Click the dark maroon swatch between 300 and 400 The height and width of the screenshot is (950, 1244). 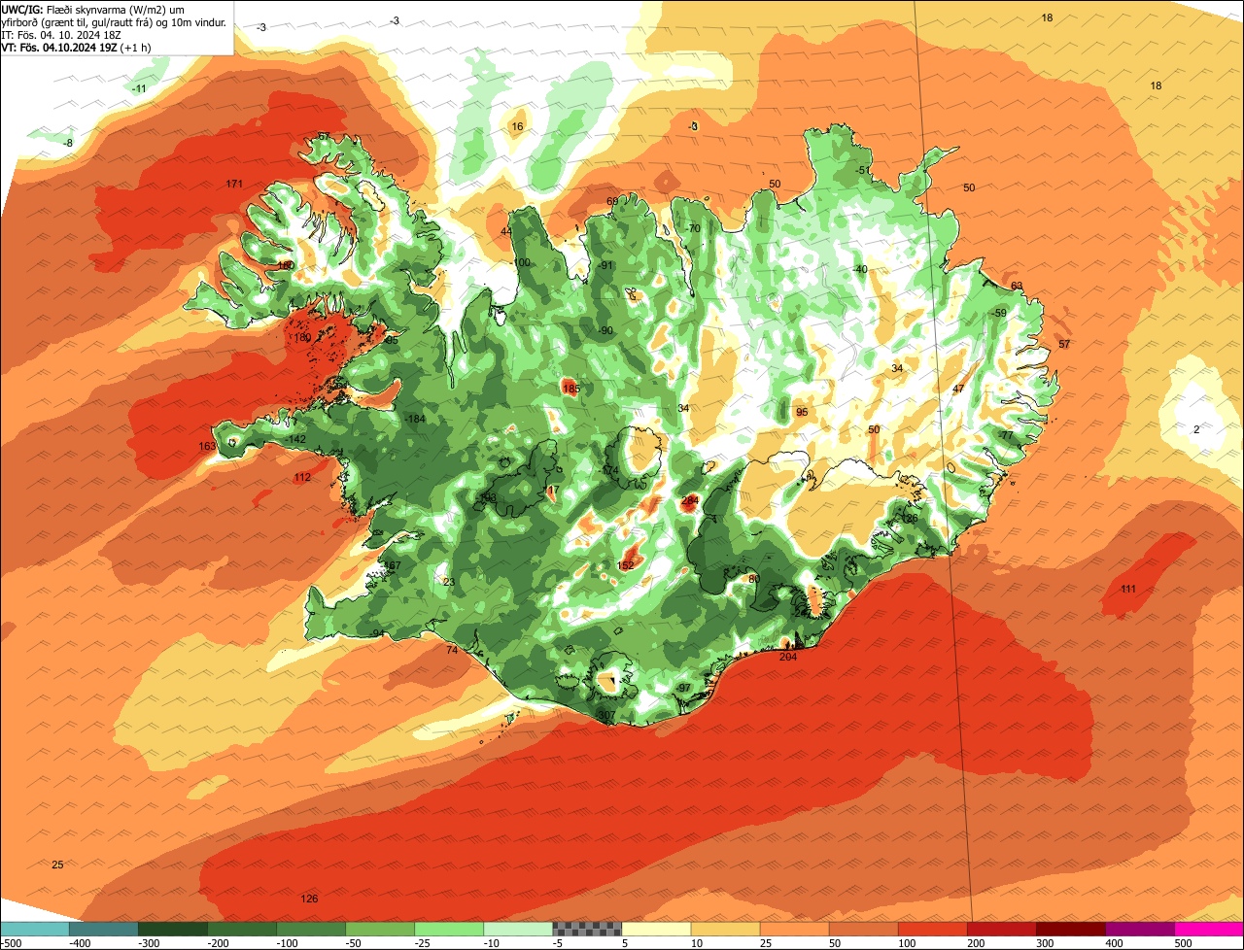(1071, 929)
